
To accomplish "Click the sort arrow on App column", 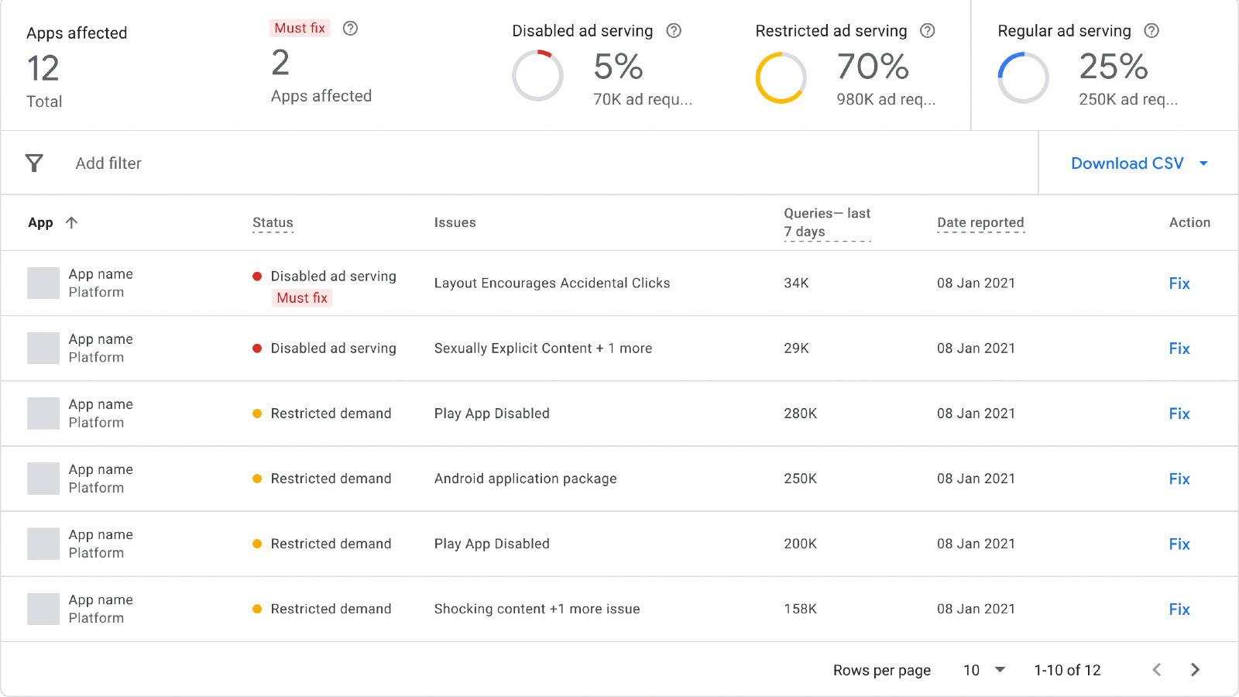I will click(70, 222).
